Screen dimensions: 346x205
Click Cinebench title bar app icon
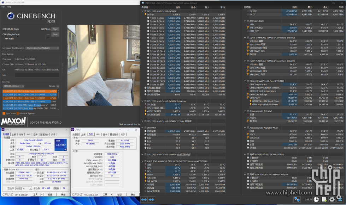(2, 2)
